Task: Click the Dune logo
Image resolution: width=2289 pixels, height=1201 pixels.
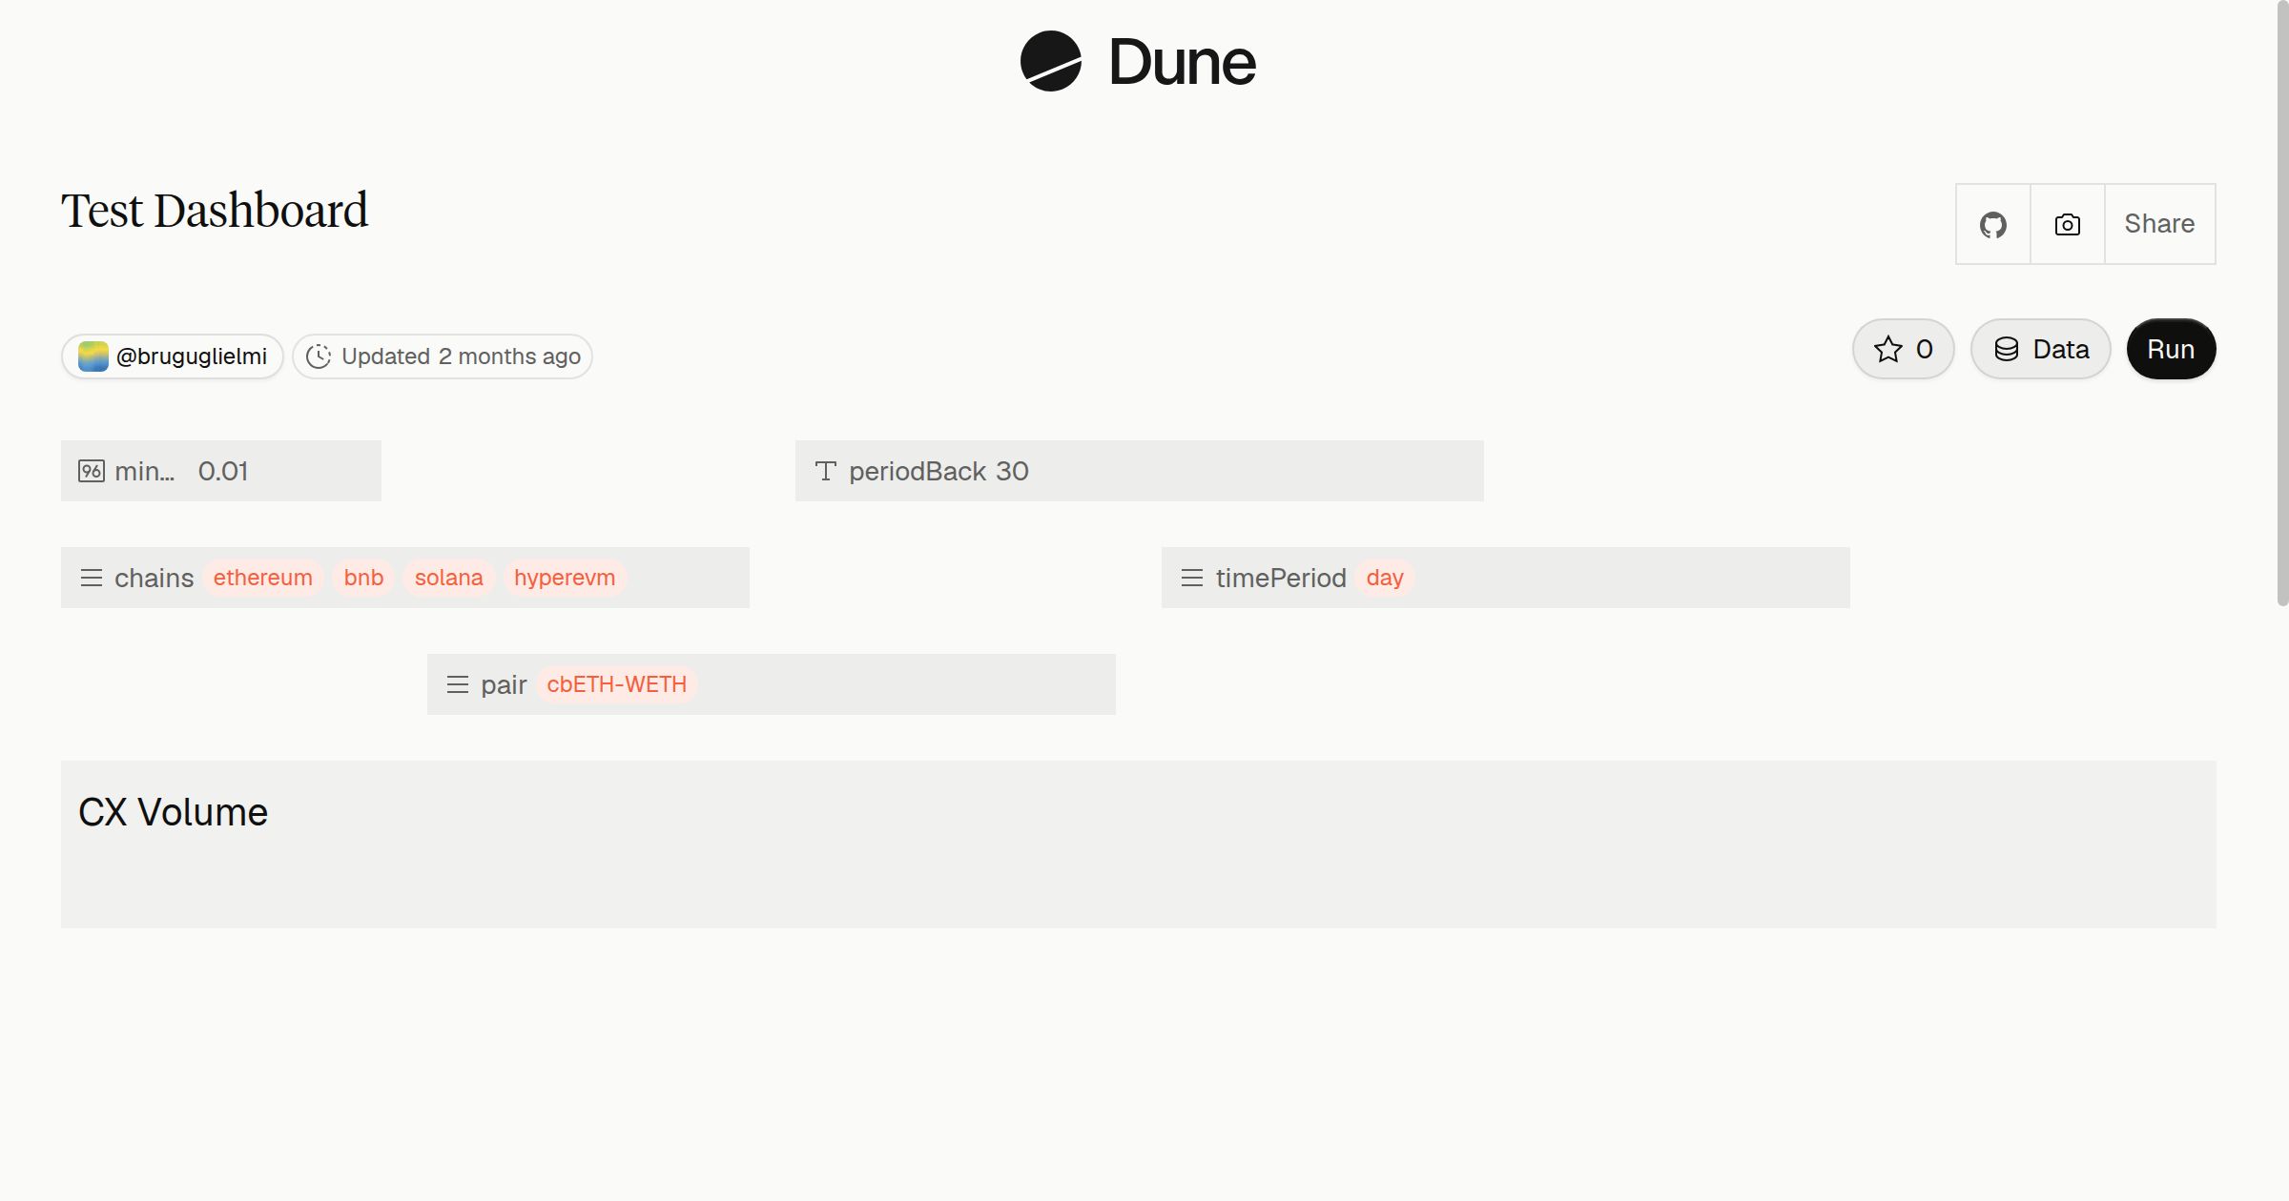Action: pyautogui.click(x=1138, y=61)
